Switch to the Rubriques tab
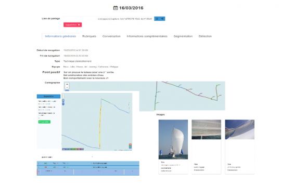 [x=89, y=36]
